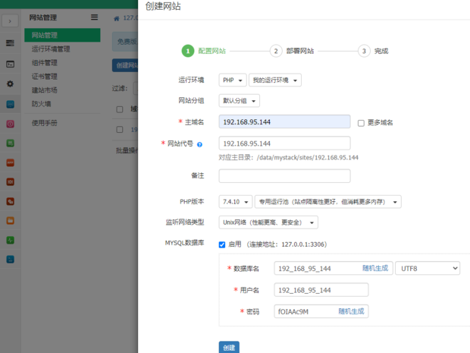Tick the select-all checkbox in site table header

pyautogui.click(x=120, y=109)
